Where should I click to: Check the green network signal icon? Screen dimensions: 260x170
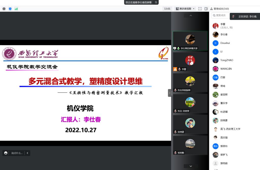pos(16,9)
